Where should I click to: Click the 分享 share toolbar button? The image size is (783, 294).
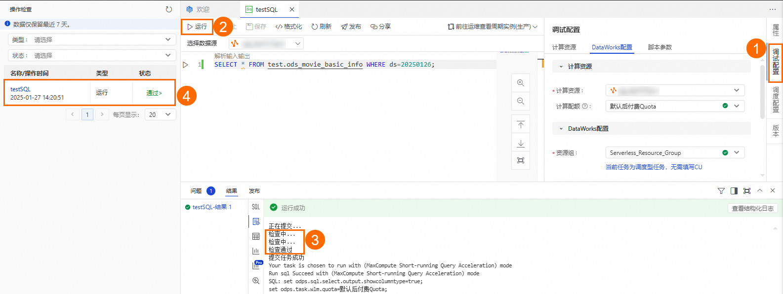tap(380, 27)
